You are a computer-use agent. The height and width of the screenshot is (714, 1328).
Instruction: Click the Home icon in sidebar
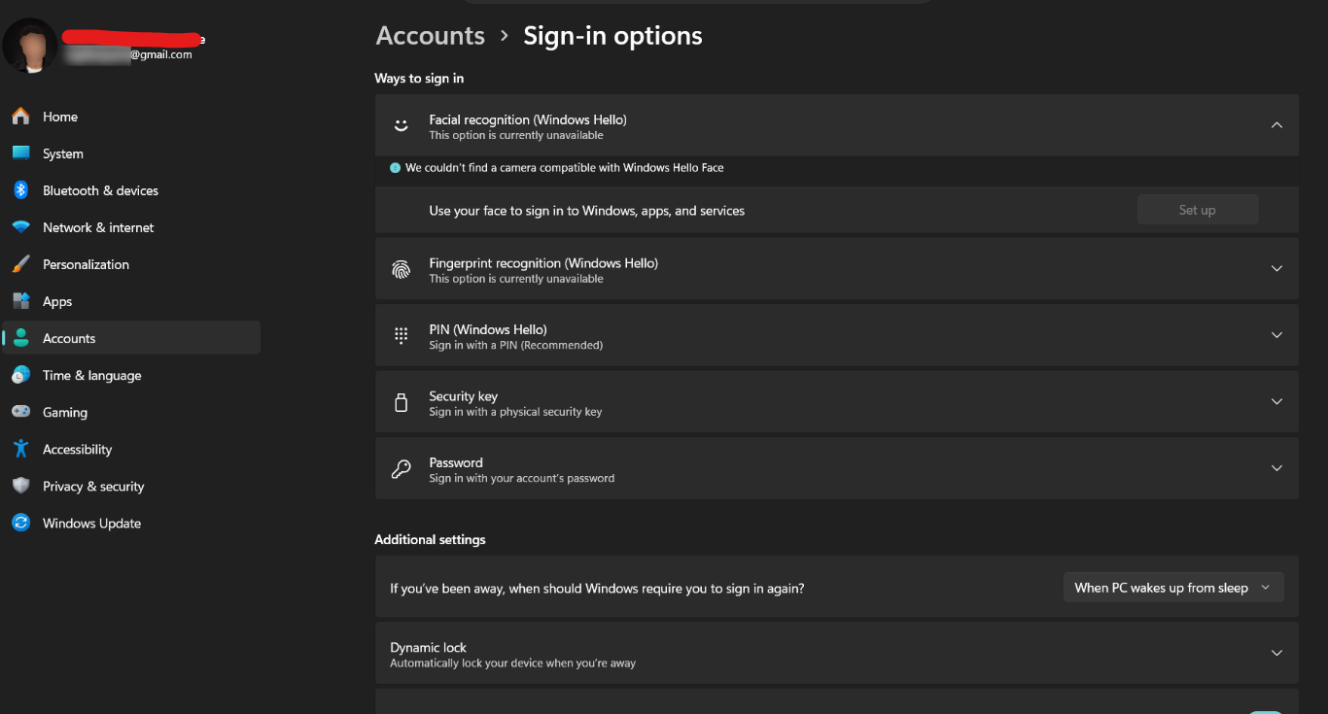pyautogui.click(x=20, y=117)
